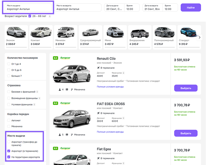Click the Место возврата input field

click(x=78, y=8)
